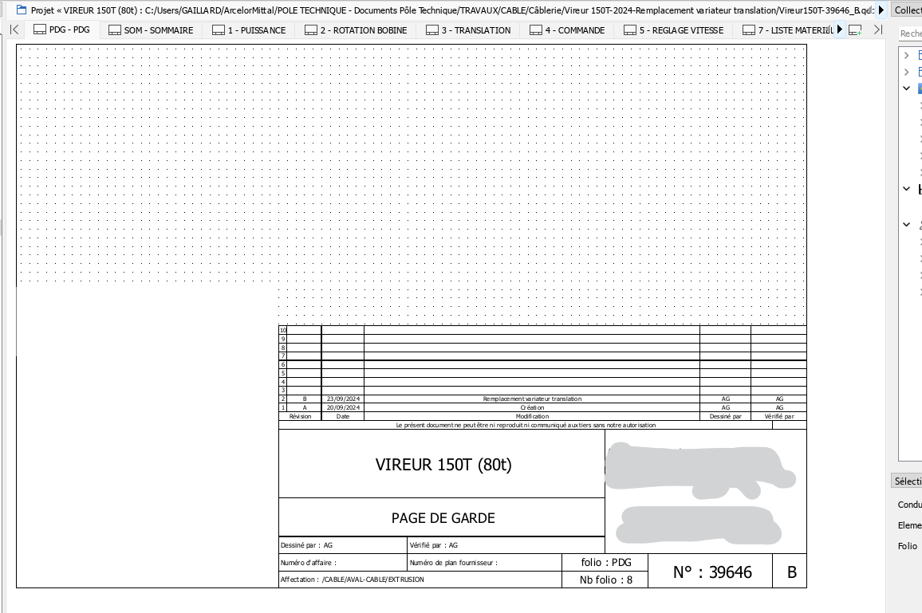This screenshot has height=613, width=922.
Task: Open the "7 - LISTE MATERIEL" folio tab
Action: coord(791,29)
